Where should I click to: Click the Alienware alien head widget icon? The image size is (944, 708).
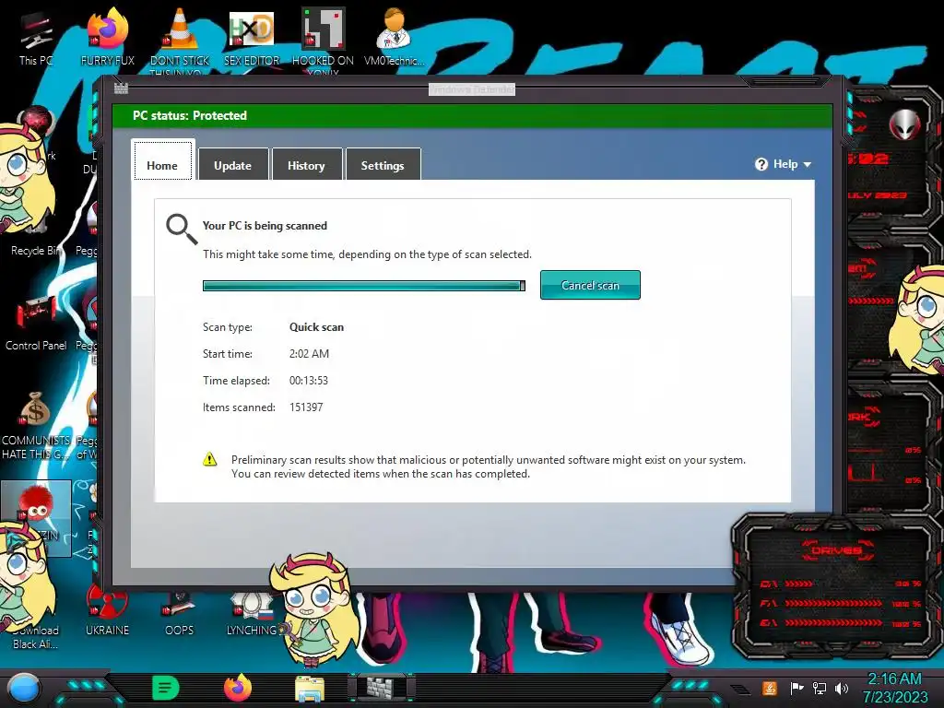(x=904, y=125)
